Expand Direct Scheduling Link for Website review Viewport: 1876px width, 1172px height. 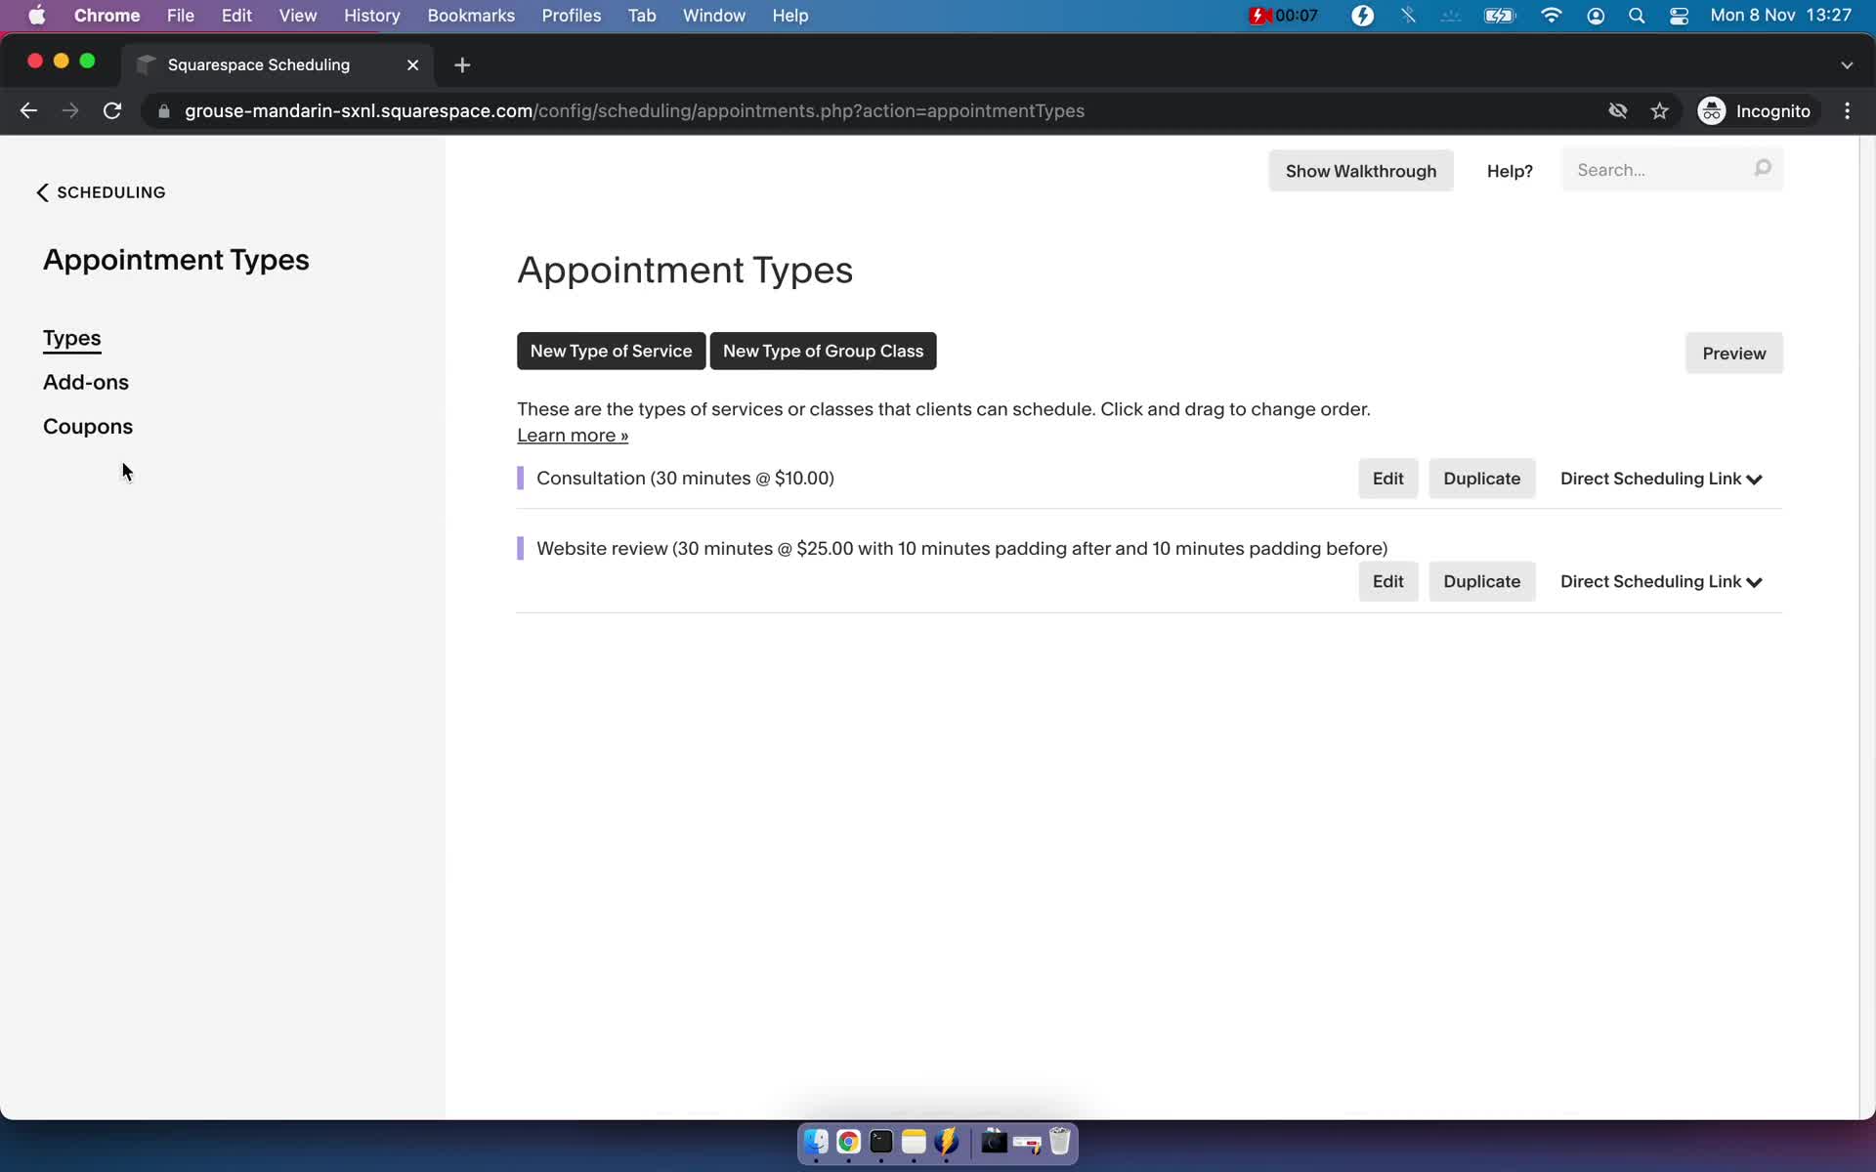click(x=1661, y=581)
